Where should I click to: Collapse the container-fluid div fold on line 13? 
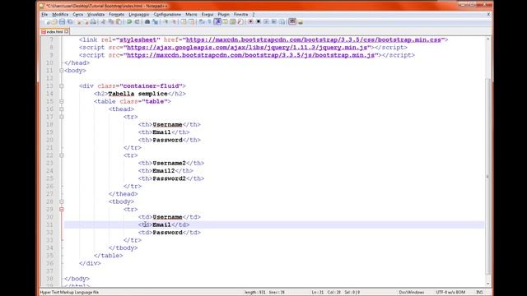(x=61, y=86)
